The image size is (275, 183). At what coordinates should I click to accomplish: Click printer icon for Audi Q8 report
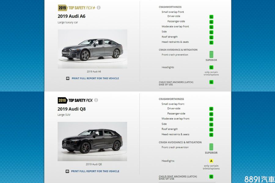tap(67, 171)
